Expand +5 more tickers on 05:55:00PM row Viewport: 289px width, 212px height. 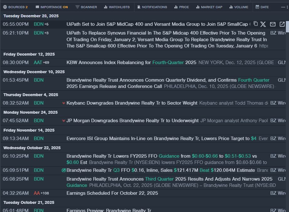point(46,24)
